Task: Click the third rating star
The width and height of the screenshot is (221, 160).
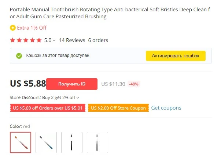Action: pyautogui.click(x=26, y=40)
